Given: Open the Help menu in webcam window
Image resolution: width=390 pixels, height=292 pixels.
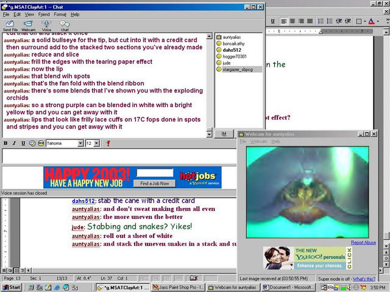Looking at the screenshot, I should pos(275,142).
